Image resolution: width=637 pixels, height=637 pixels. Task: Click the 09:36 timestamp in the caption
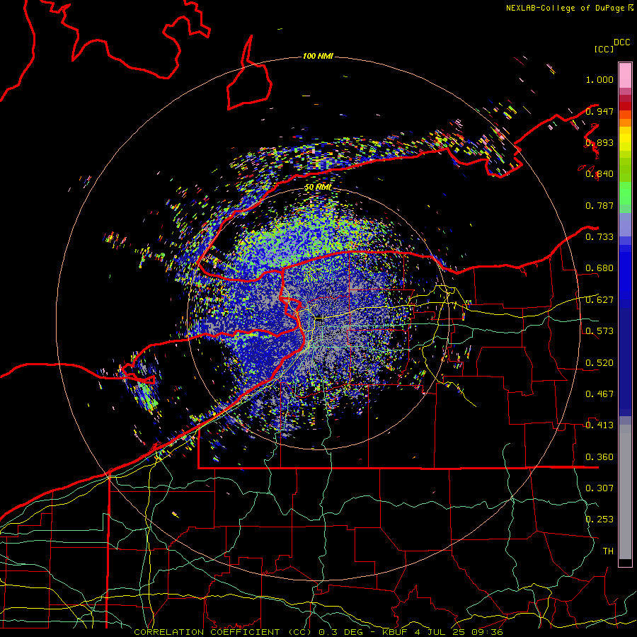tap(488, 632)
